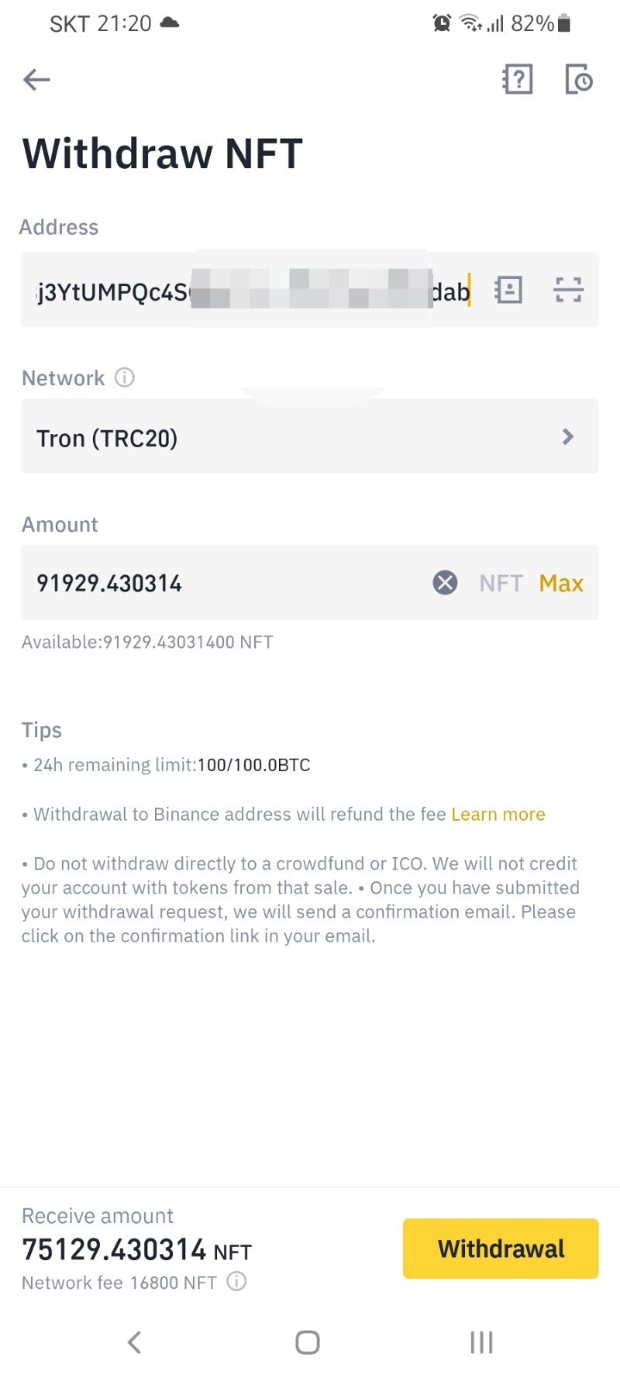The height and width of the screenshot is (1378, 620).
Task: Tap the Network fee info icon
Action: click(x=236, y=1283)
